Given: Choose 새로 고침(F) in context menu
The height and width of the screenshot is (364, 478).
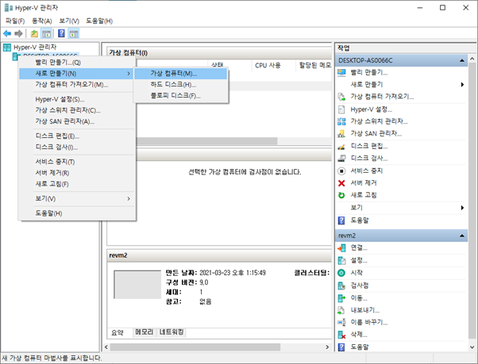Looking at the screenshot, I should tap(77, 184).
